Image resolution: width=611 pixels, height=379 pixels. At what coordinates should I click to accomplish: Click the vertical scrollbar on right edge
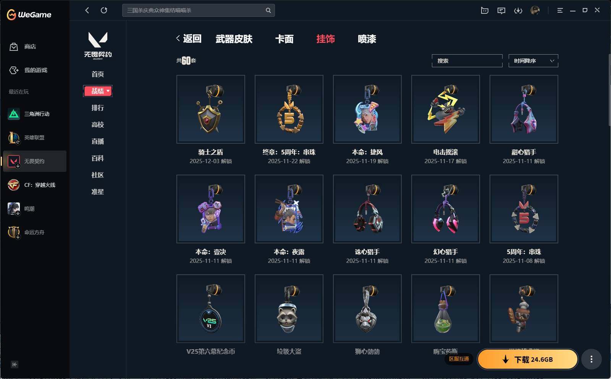tap(609, 90)
